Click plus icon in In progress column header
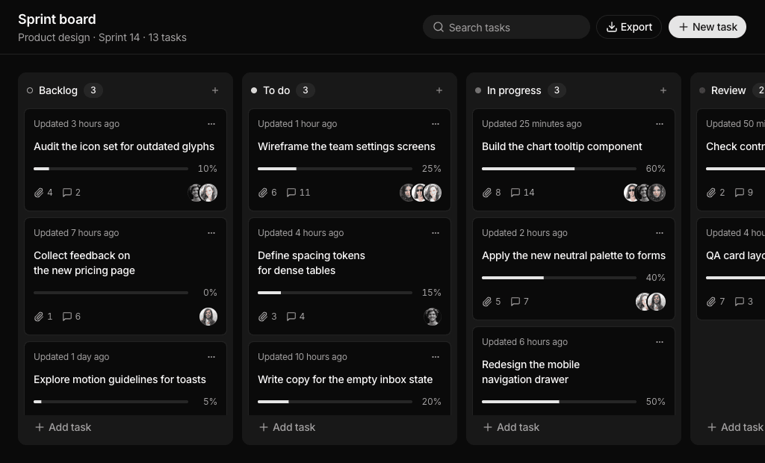Viewport: 765px width, 463px height. pos(663,90)
